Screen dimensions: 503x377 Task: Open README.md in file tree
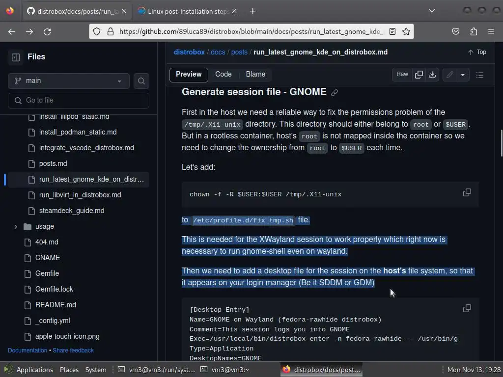click(56, 305)
